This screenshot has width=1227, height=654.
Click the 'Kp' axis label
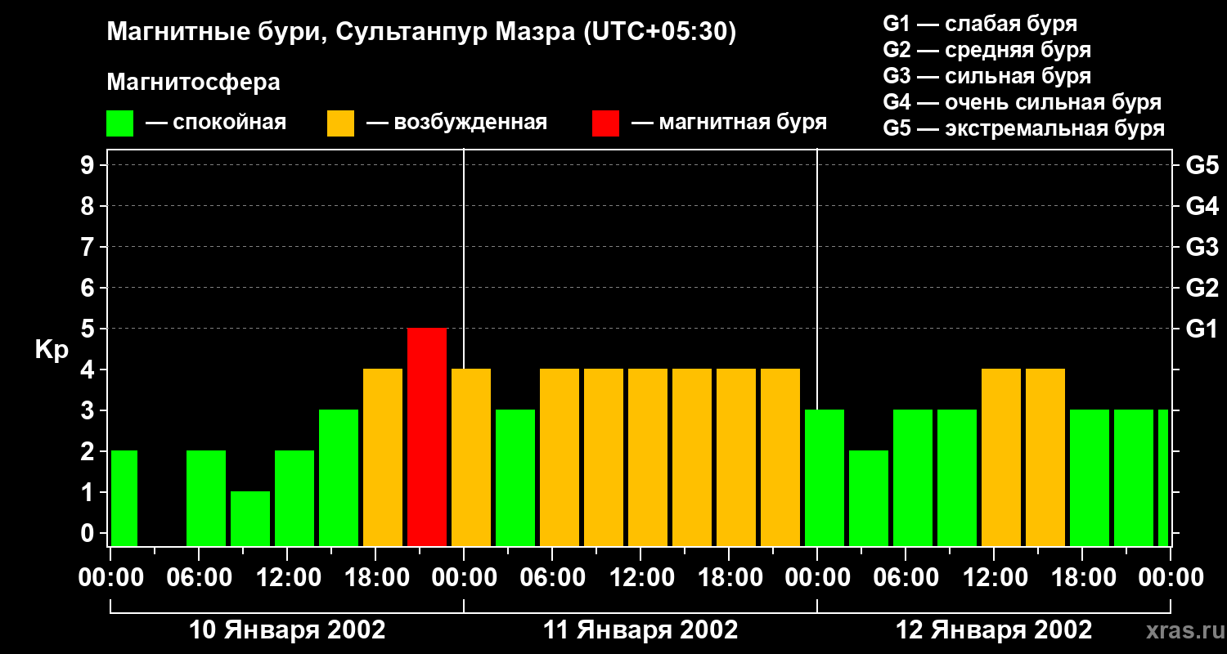pos(52,350)
